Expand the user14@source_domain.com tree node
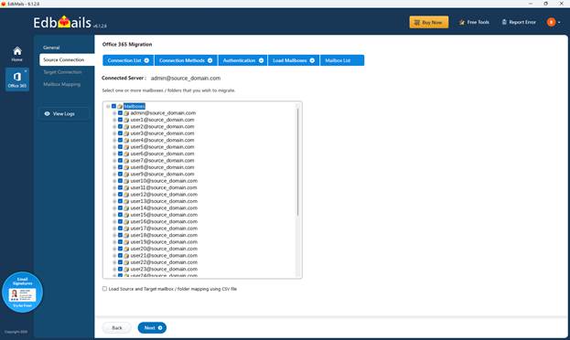This screenshot has width=570, height=340. coord(114,208)
